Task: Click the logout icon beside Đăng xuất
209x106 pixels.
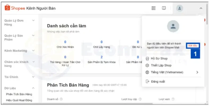Action: pyautogui.click(x=147, y=81)
